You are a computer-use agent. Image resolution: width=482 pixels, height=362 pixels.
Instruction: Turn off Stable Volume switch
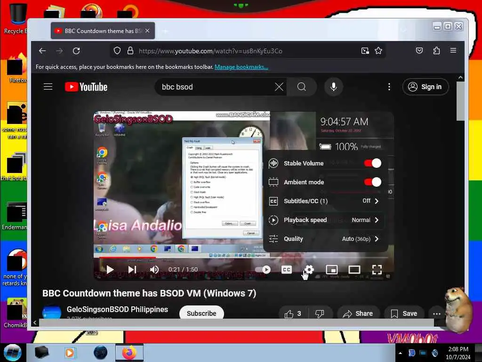tap(373, 163)
